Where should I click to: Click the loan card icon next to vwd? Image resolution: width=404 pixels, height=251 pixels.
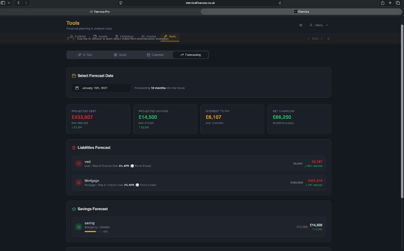click(x=79, y=163)
